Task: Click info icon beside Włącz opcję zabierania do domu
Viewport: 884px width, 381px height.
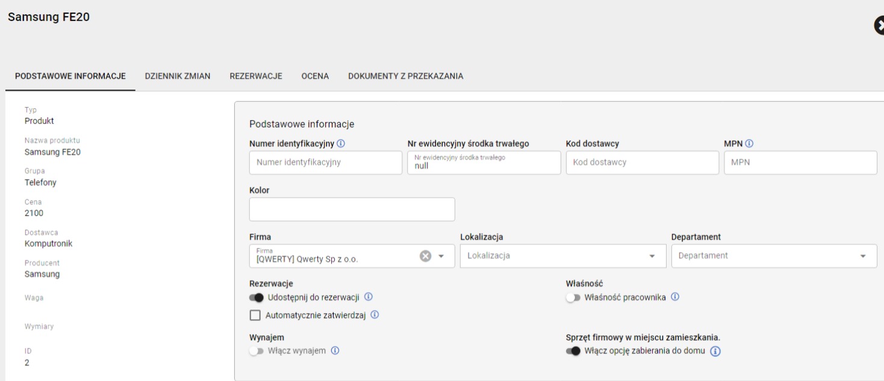Action: tap(716, 352)
